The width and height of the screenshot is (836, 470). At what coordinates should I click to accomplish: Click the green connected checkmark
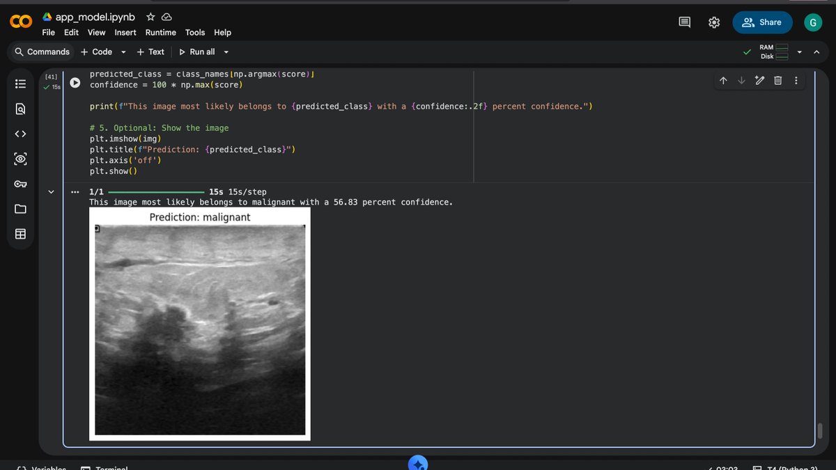coord(748,52)
